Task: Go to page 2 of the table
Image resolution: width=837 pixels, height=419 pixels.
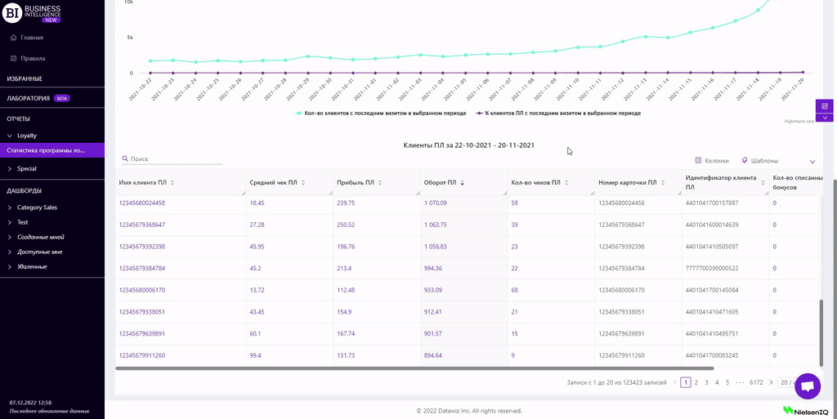Action: (696, 382)
